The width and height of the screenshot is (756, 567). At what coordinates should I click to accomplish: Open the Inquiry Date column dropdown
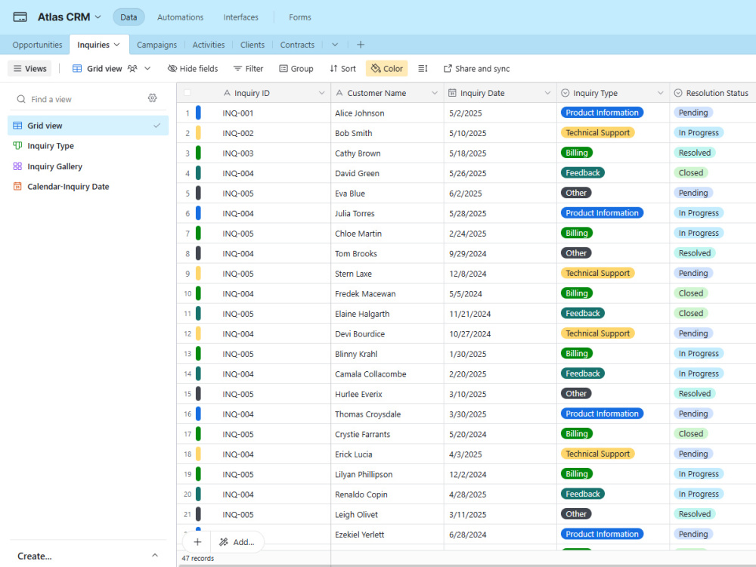(547, 92)
